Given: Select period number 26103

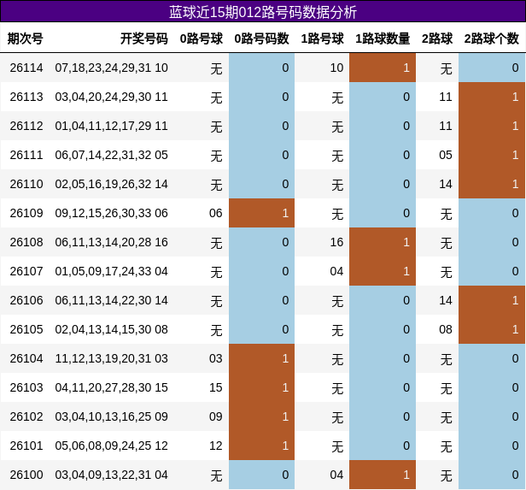Looking at the screenshot, I should point(26,387).
